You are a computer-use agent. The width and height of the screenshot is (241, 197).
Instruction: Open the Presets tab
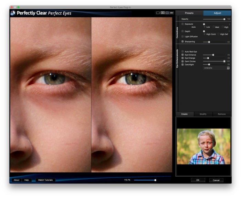pos(189,13)
